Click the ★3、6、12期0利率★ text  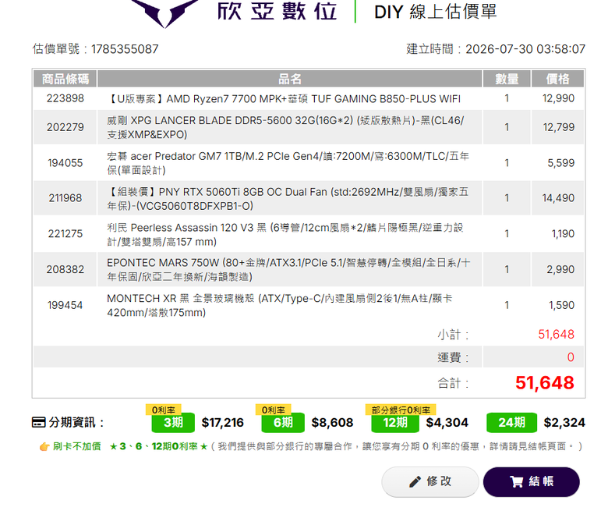159,446
